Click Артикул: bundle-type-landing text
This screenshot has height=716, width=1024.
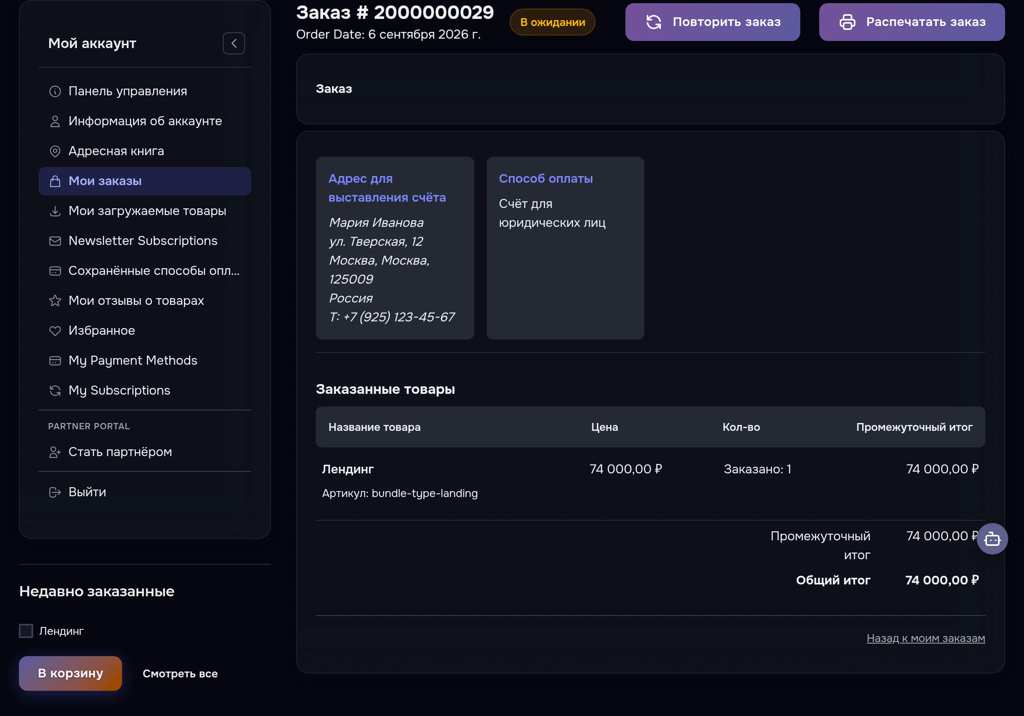coord(400,493)
